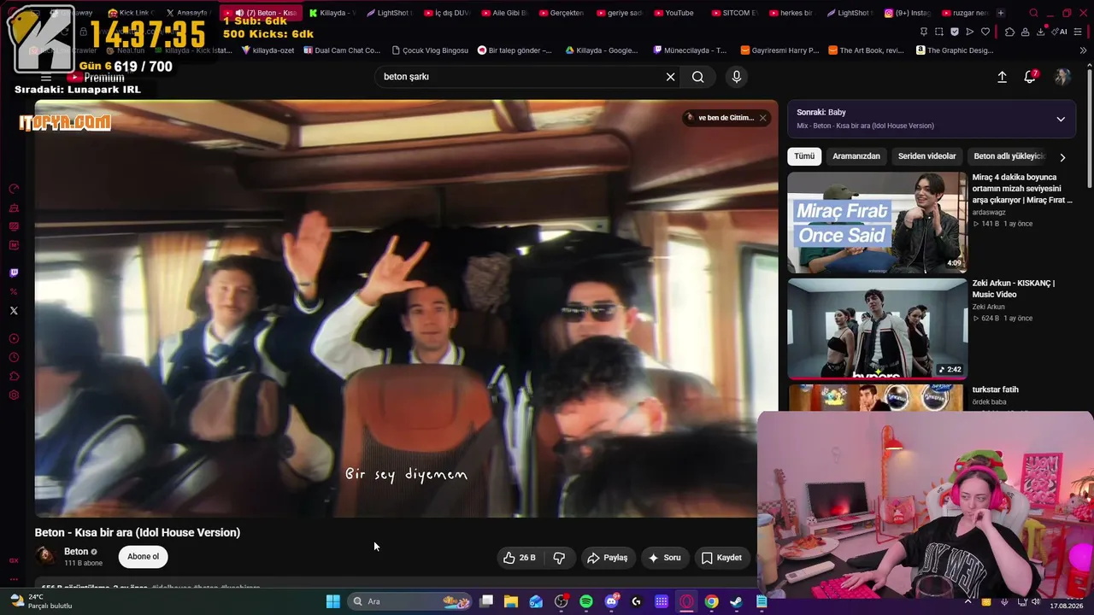Open 'The Graphic Desig...' bookmark
1094x615 pixels.
click(x=955, y=50)
